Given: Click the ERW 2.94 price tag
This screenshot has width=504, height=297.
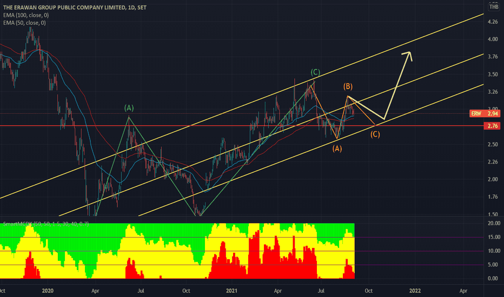Looking at the screenshot, I should tap(485, 113).
